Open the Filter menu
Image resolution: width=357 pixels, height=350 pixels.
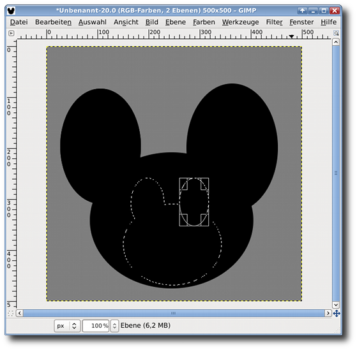pyautogui.click(x=274, y=22)
